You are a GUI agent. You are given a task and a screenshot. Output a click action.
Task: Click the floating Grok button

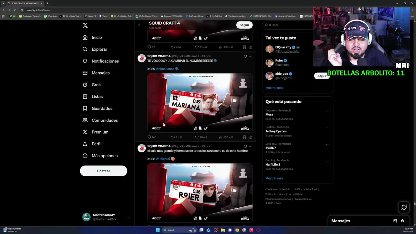point(404,207)
